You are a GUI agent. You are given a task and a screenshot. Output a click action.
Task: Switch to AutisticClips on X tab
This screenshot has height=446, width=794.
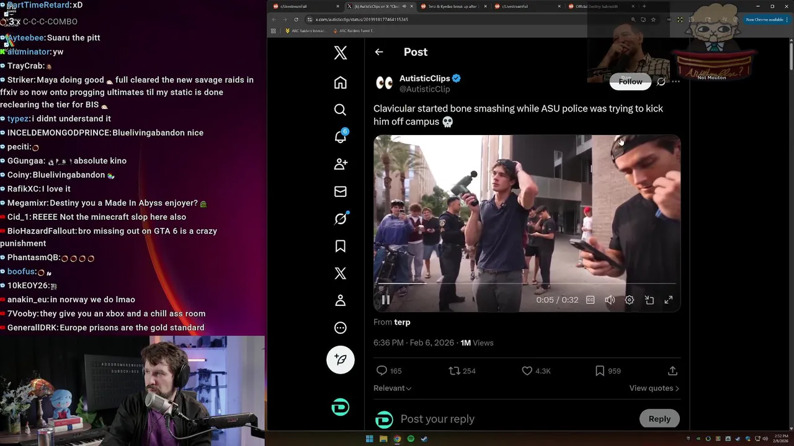380,6
